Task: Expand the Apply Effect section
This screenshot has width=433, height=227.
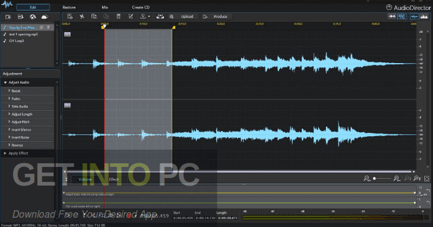Action: [x=27, y=153]
